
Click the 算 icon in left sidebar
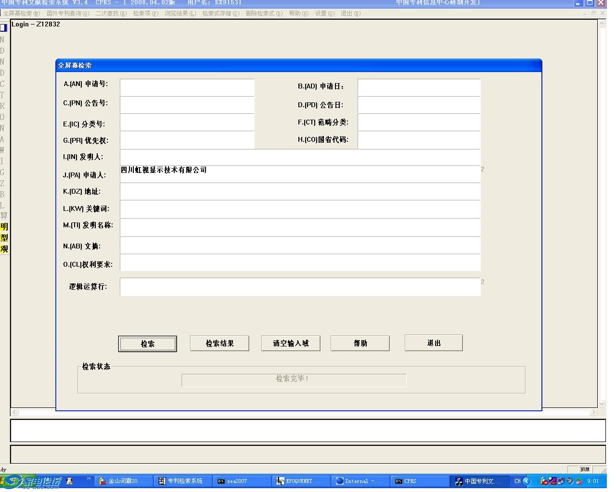click(4, 215)
